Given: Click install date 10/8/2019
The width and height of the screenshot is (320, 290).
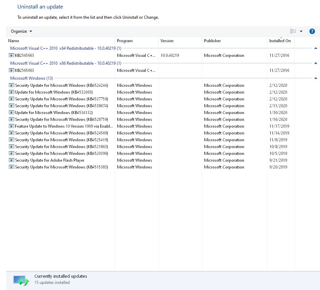Looking at the screenshot, I should point(278,147).
